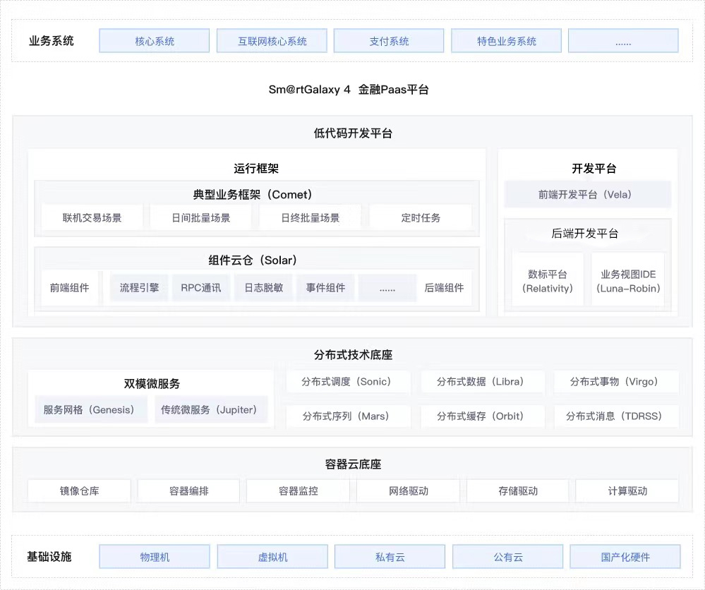This screenshot has width=705, height=590.
Task: Select 特色业务系统 in the top row
Action: (x=506, y=40)
